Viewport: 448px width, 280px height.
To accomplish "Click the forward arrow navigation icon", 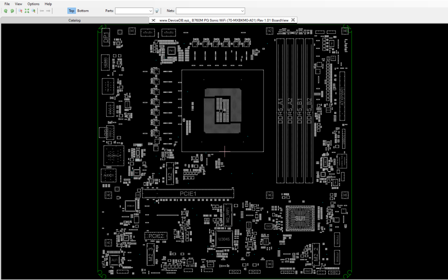I will [x=48, y=11].
